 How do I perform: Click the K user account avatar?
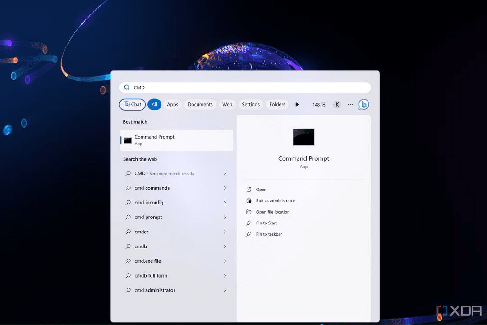[337, 104]
